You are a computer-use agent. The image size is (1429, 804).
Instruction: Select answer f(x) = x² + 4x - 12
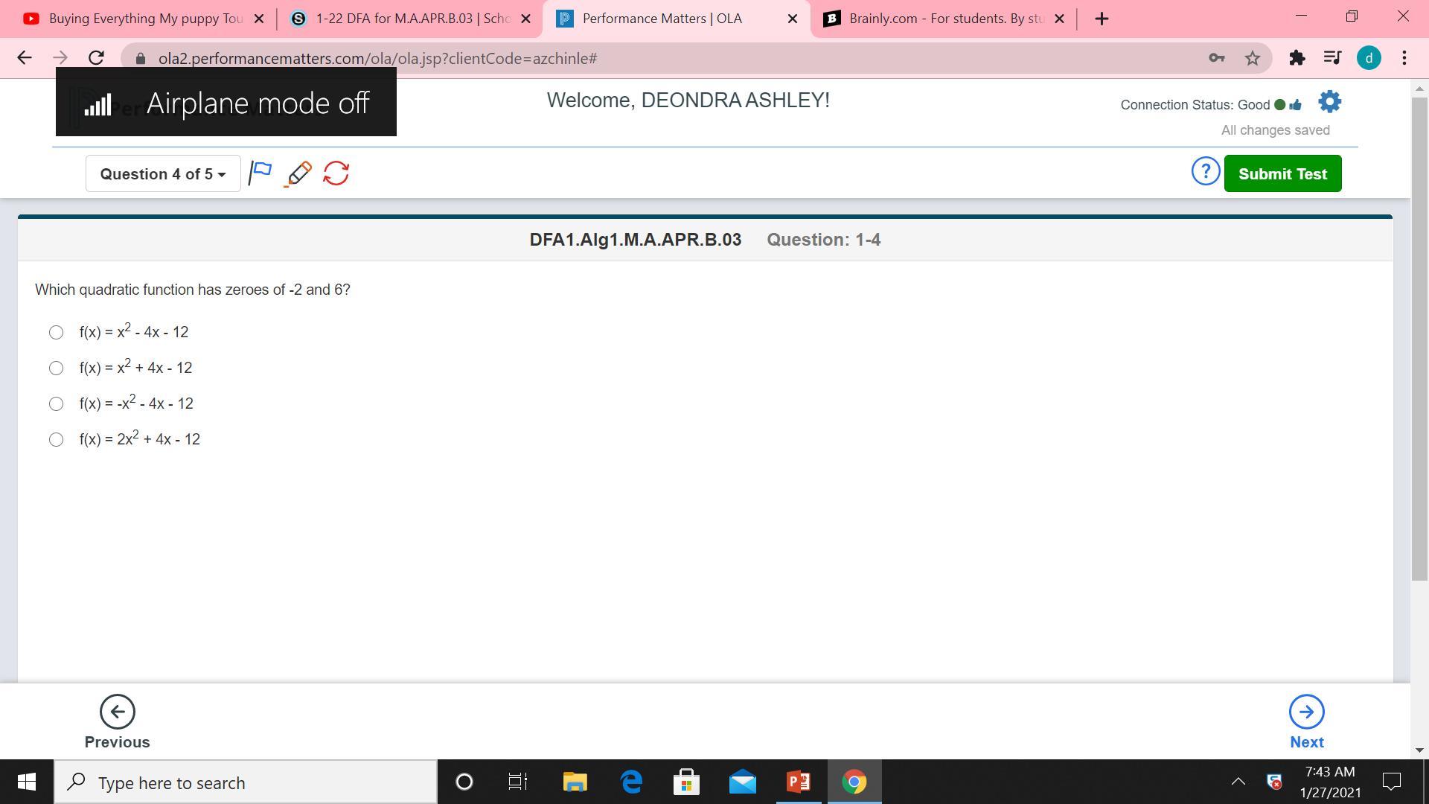[57, 368]
